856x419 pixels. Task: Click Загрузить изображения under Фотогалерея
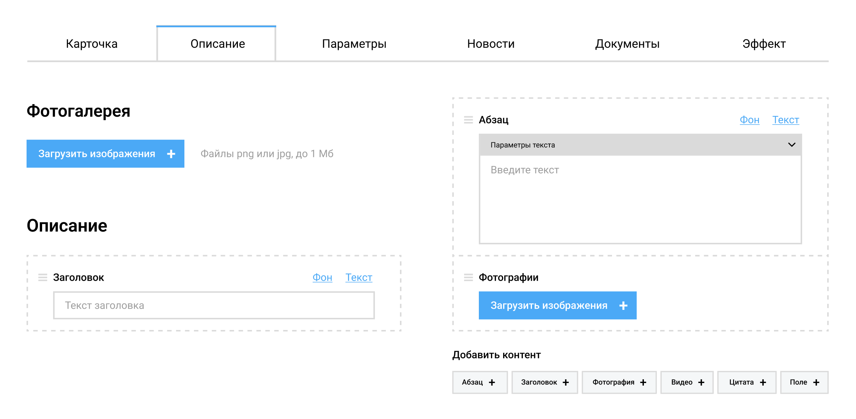tap(105, 153)
